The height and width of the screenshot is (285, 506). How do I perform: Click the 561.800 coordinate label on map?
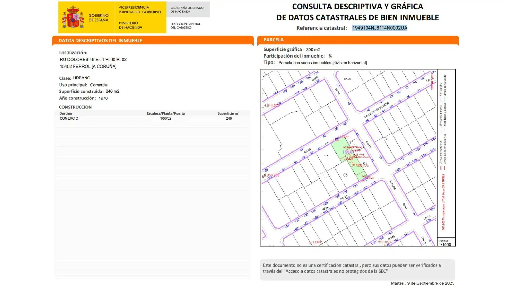(315, 242)
